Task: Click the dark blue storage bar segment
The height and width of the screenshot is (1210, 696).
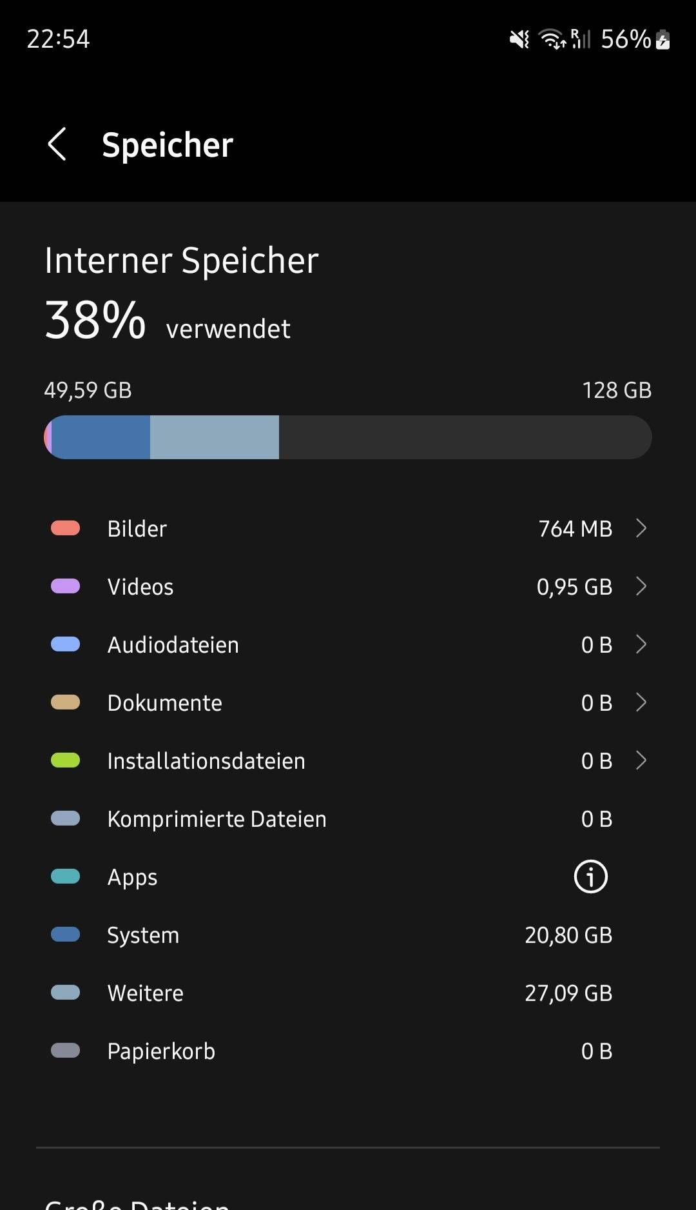Action: pos(101,437)
